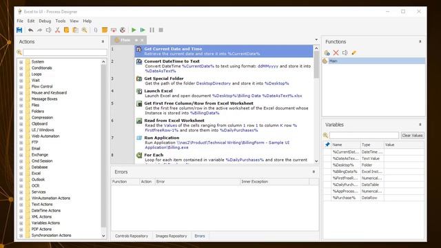Click the Inner Exception column header
This screenshot has height=248, width=441.
[x=274, y=182]
